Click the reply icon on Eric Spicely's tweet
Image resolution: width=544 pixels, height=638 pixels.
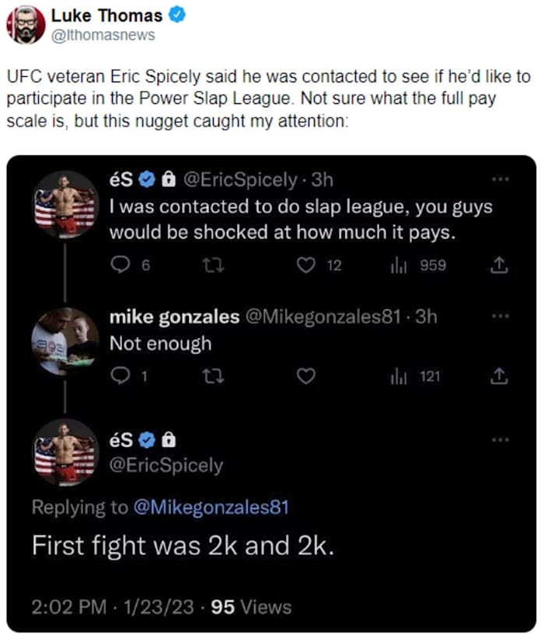coord(122,265)
